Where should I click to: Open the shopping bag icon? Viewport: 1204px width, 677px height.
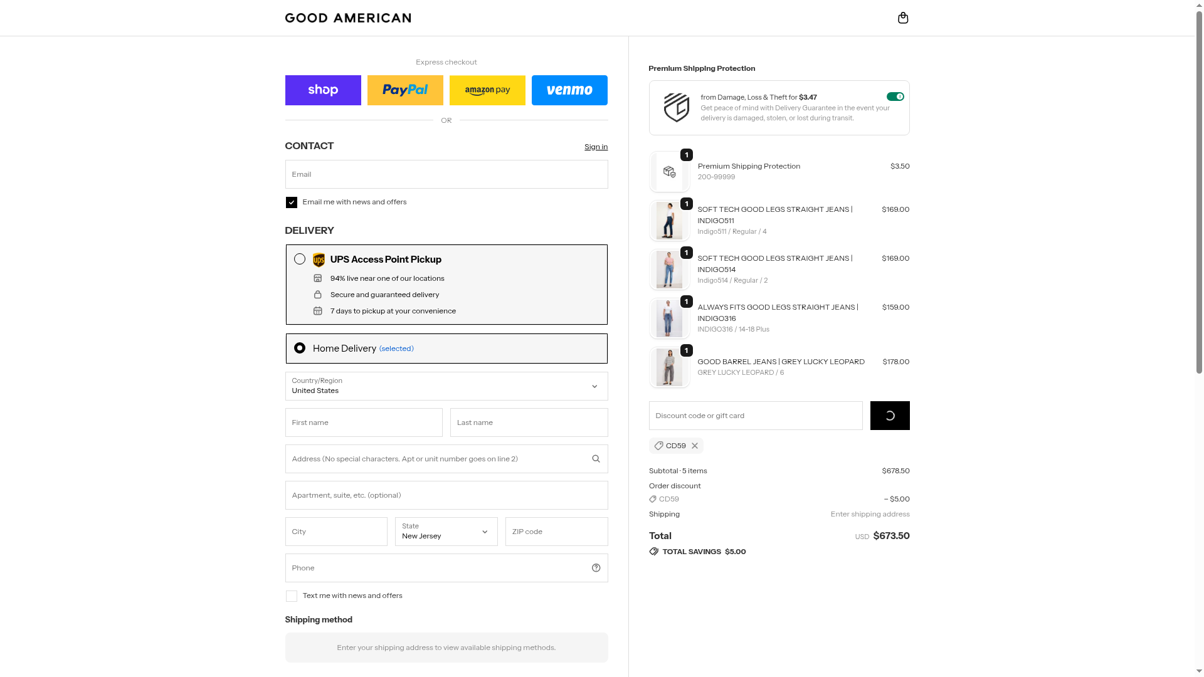[902, 18]
